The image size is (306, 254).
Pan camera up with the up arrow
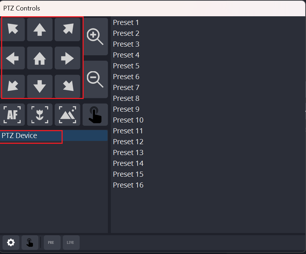[x=39, y=29]
